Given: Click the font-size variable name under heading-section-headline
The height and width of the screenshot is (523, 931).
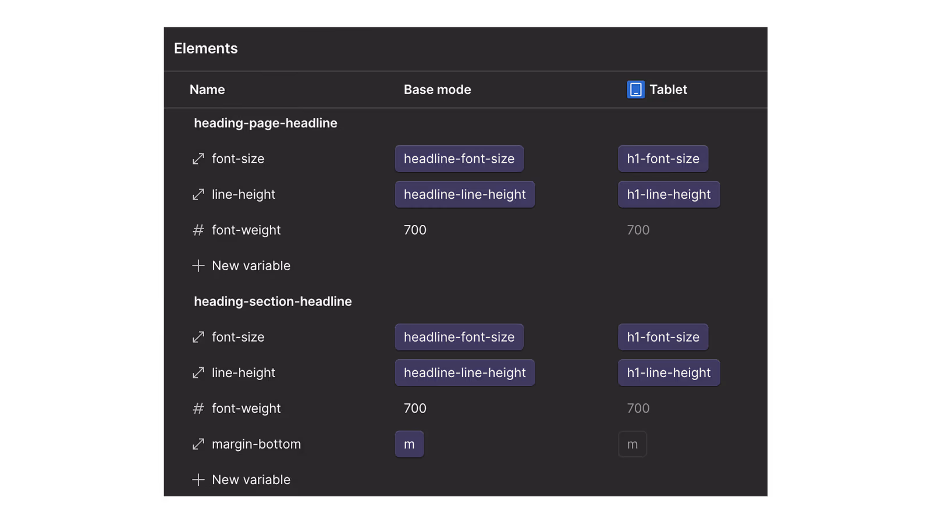Looking at the screenshot, I should tap(238, 337).
